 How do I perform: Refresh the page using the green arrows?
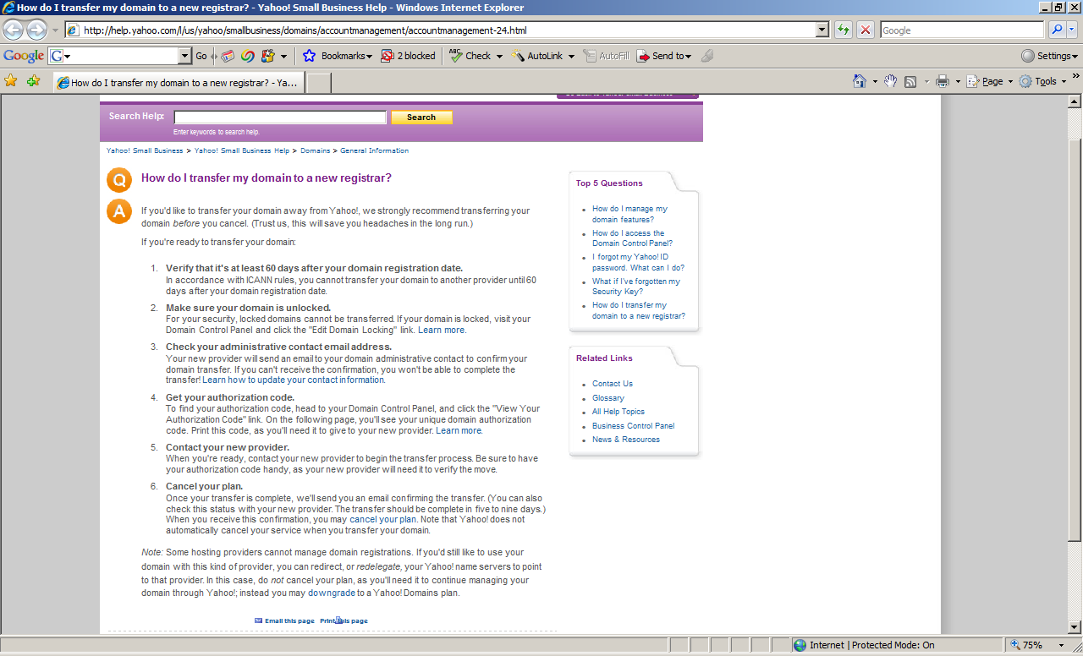pyautogui.click(x=844, y=30)
